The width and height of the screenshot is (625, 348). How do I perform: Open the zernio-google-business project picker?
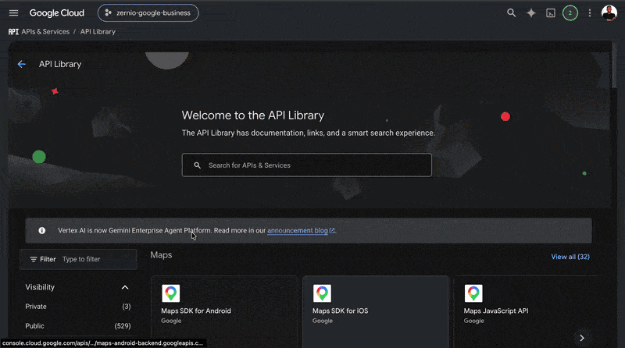pyautogui.click(x=148, y=13)
